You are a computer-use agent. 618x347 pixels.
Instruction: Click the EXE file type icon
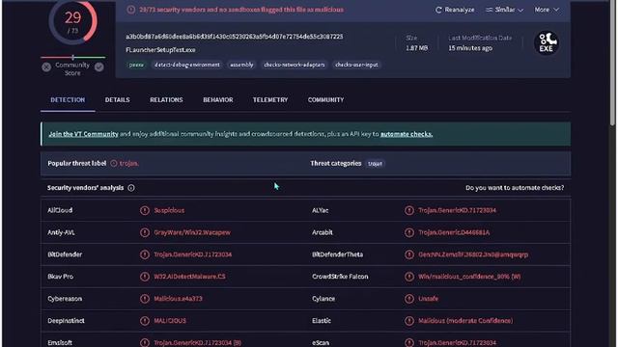click(x=547, y=42)
